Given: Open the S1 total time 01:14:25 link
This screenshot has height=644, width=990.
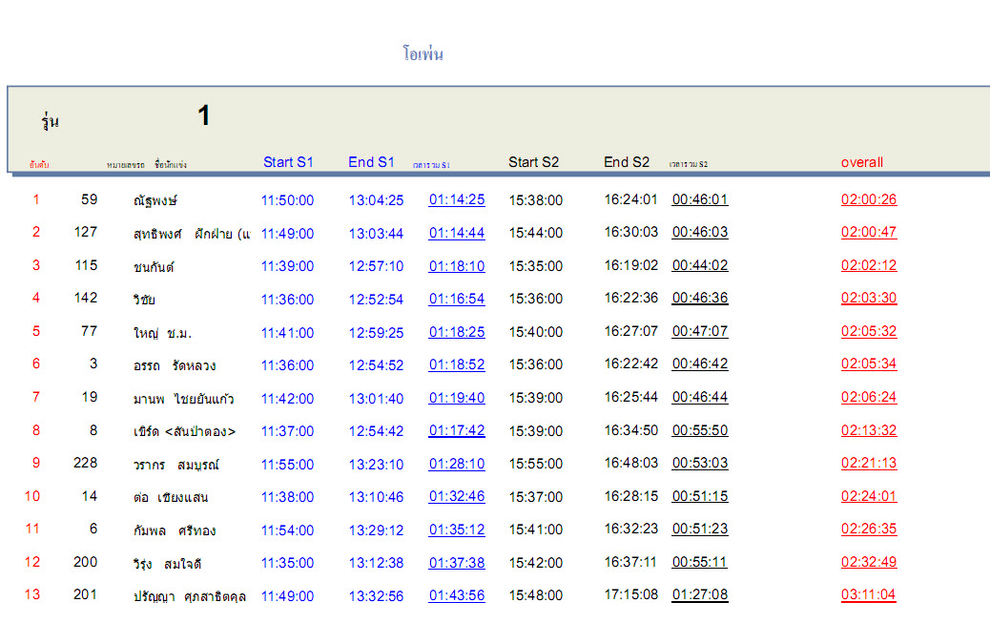Looking at the screenshot, I should point(456,200).
